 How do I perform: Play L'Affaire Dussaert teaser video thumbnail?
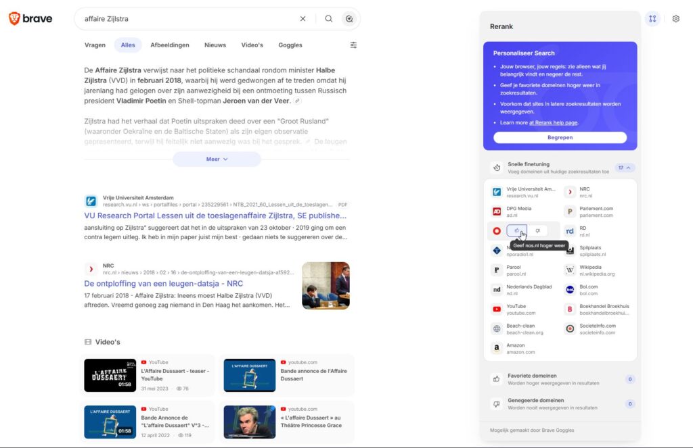[110, 375]
